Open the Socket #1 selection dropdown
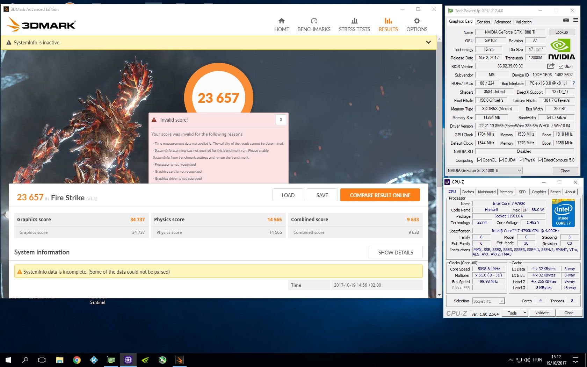Viewport: 587px width, 367px height. pos(488,301)
